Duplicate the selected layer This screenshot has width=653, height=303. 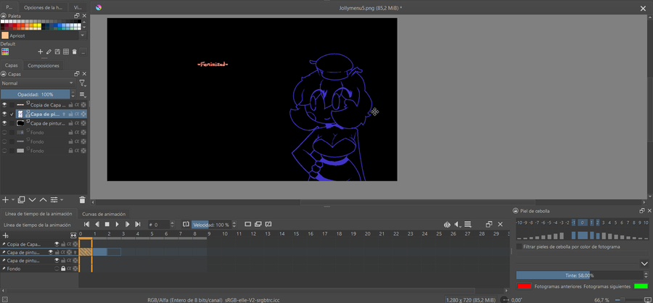click(x=22, y=200)
